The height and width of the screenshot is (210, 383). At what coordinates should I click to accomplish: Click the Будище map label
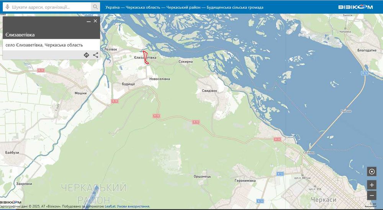pyautogui.click(x=128, y=84)
